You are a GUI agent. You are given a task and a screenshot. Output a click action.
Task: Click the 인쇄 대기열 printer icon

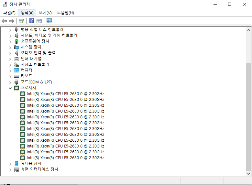(x=16, y=59)
